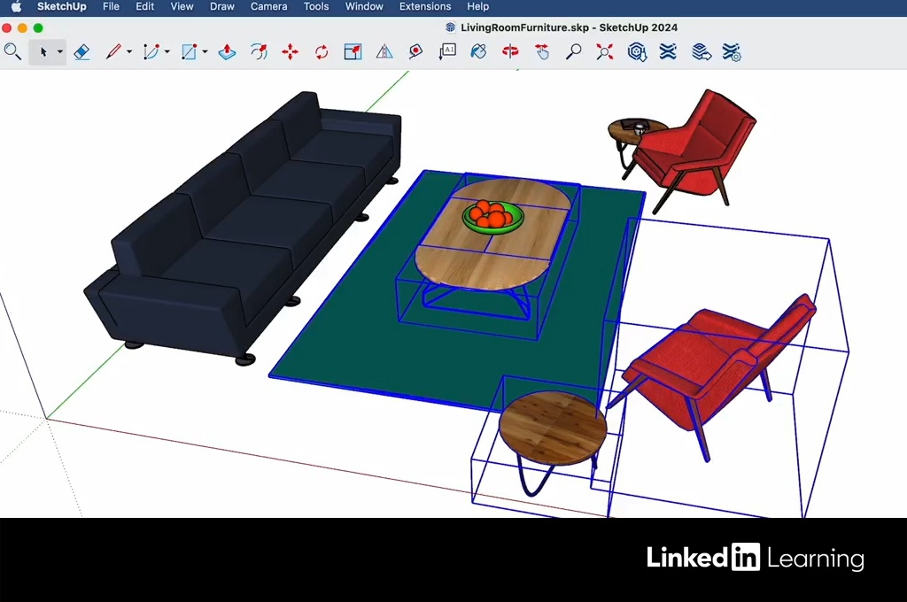This screenshot has width=907, height=602.
Task: Open the Shapes tool dropdown arrow
Action: click(205, 52)
